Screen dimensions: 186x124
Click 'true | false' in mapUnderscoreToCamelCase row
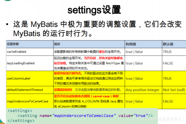click(x=134, y=101)
